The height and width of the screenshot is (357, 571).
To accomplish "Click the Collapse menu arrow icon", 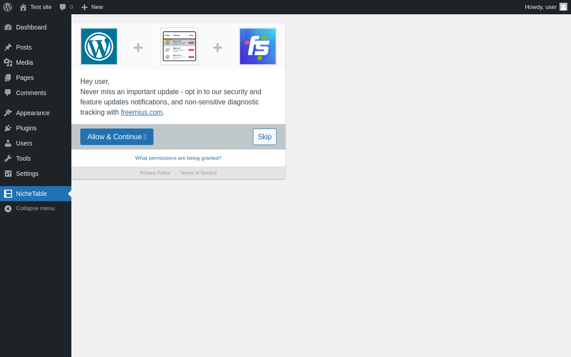I will (8, 208).
